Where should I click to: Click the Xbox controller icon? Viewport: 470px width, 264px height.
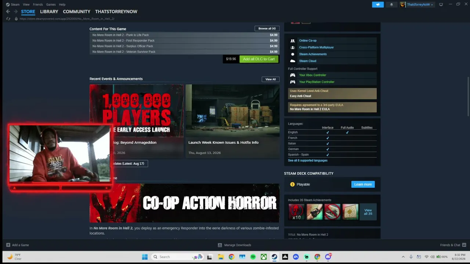tap(293, 75)
